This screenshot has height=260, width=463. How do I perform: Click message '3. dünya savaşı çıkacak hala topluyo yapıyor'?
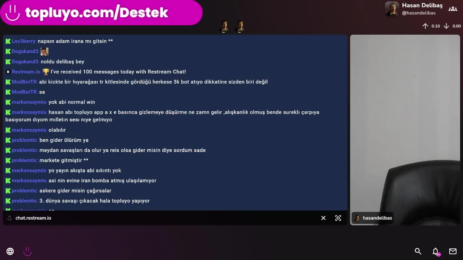coord(94,201)
